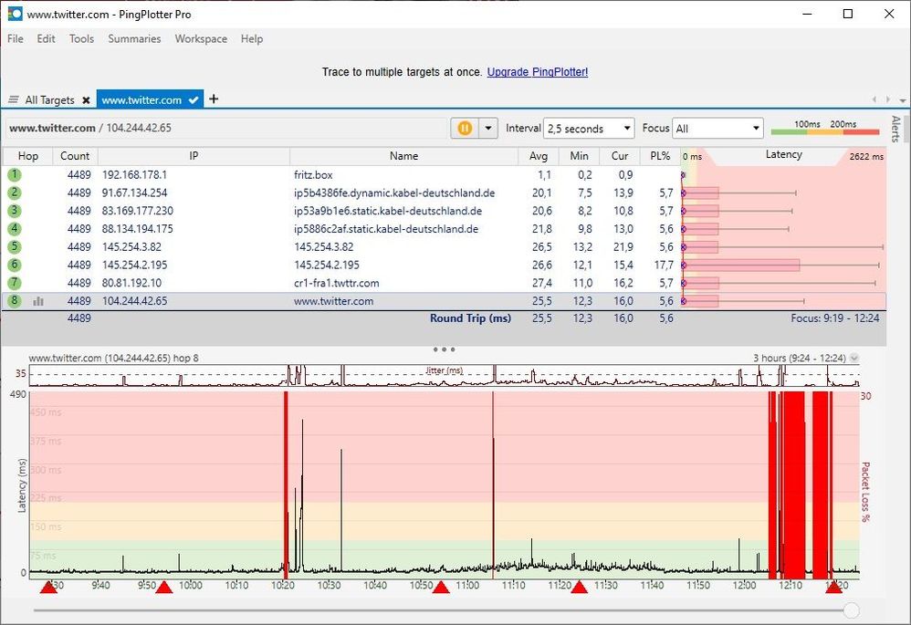Select hop 4 green circle icon

[x=14, y=228]
